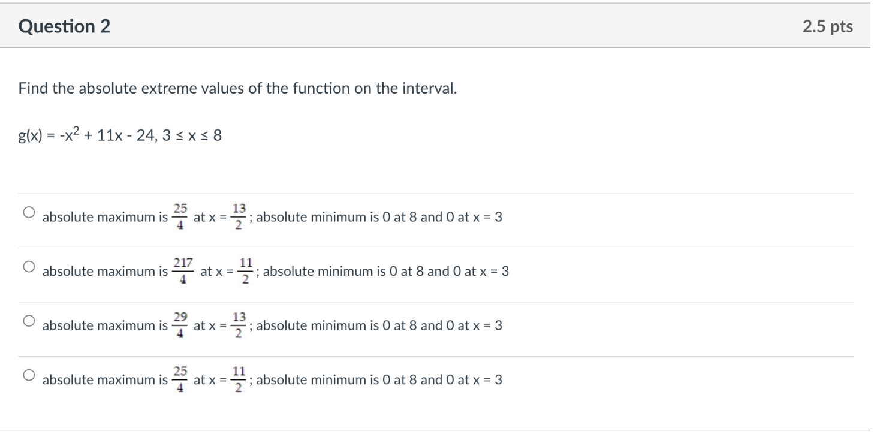This screenshot has width=874, height=434.
Task: Click the first answer's radio circle
Action: tap(28, 211)
